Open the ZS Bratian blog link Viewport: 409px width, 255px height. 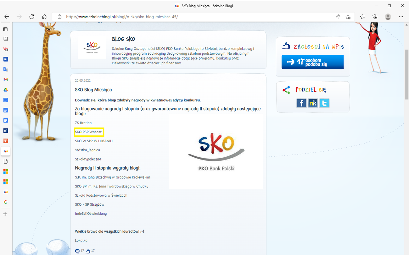(83, 123)
